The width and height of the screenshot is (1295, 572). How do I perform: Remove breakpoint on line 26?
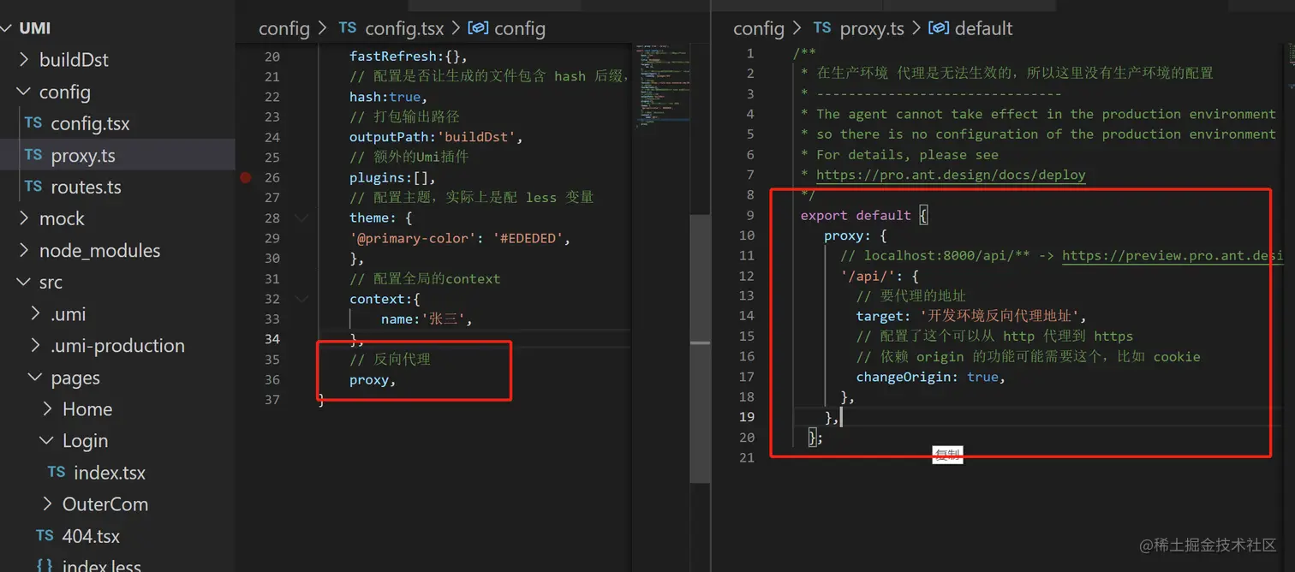point(246,177)
